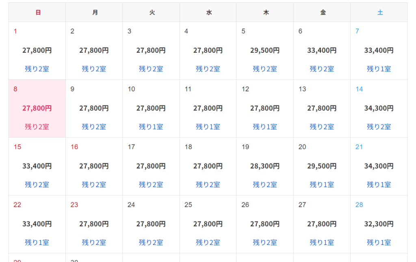Select the 残り2室 link on day 3
Screen dimensions: 416x262
(151, 69)
